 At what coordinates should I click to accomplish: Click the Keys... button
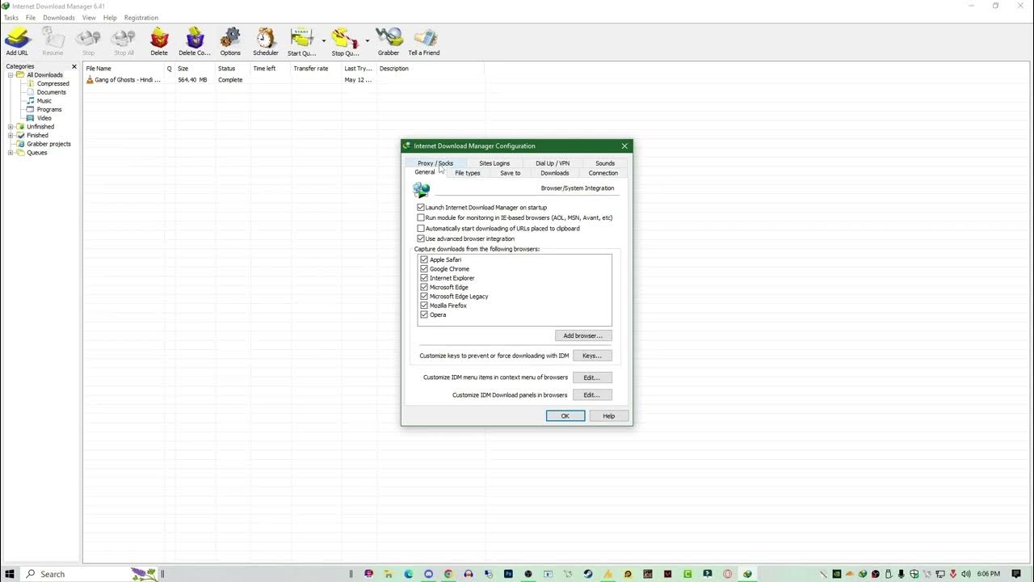point(592,356)
